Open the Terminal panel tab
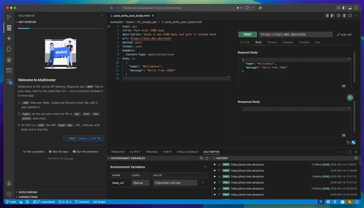Image resolution: width=364 pixels, height=208 pixels. pos(151,152)
